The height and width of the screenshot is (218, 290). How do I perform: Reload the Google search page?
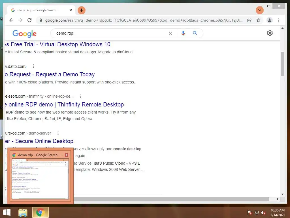click(29, 20)
